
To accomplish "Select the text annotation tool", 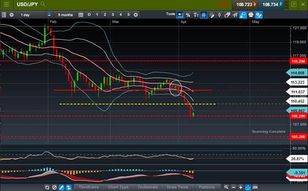I will [196, 15].
